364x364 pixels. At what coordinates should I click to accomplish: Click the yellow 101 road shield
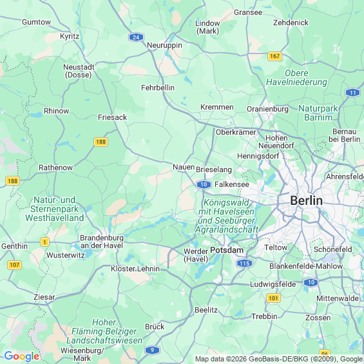[x=273, y=298]
